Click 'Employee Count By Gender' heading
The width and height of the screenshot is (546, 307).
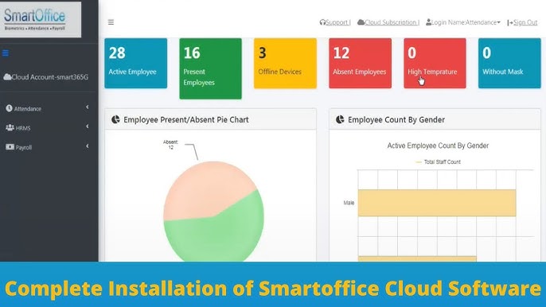coord(396,119)
